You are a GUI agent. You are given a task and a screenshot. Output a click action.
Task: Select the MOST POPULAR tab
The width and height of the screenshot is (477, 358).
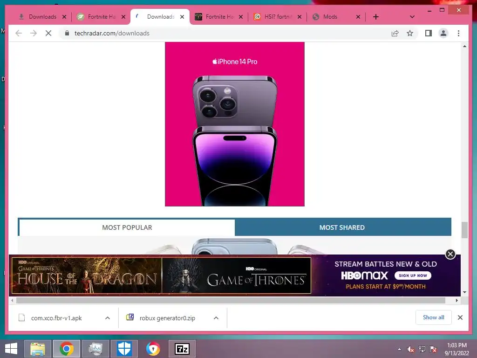[x=127, y=227]
